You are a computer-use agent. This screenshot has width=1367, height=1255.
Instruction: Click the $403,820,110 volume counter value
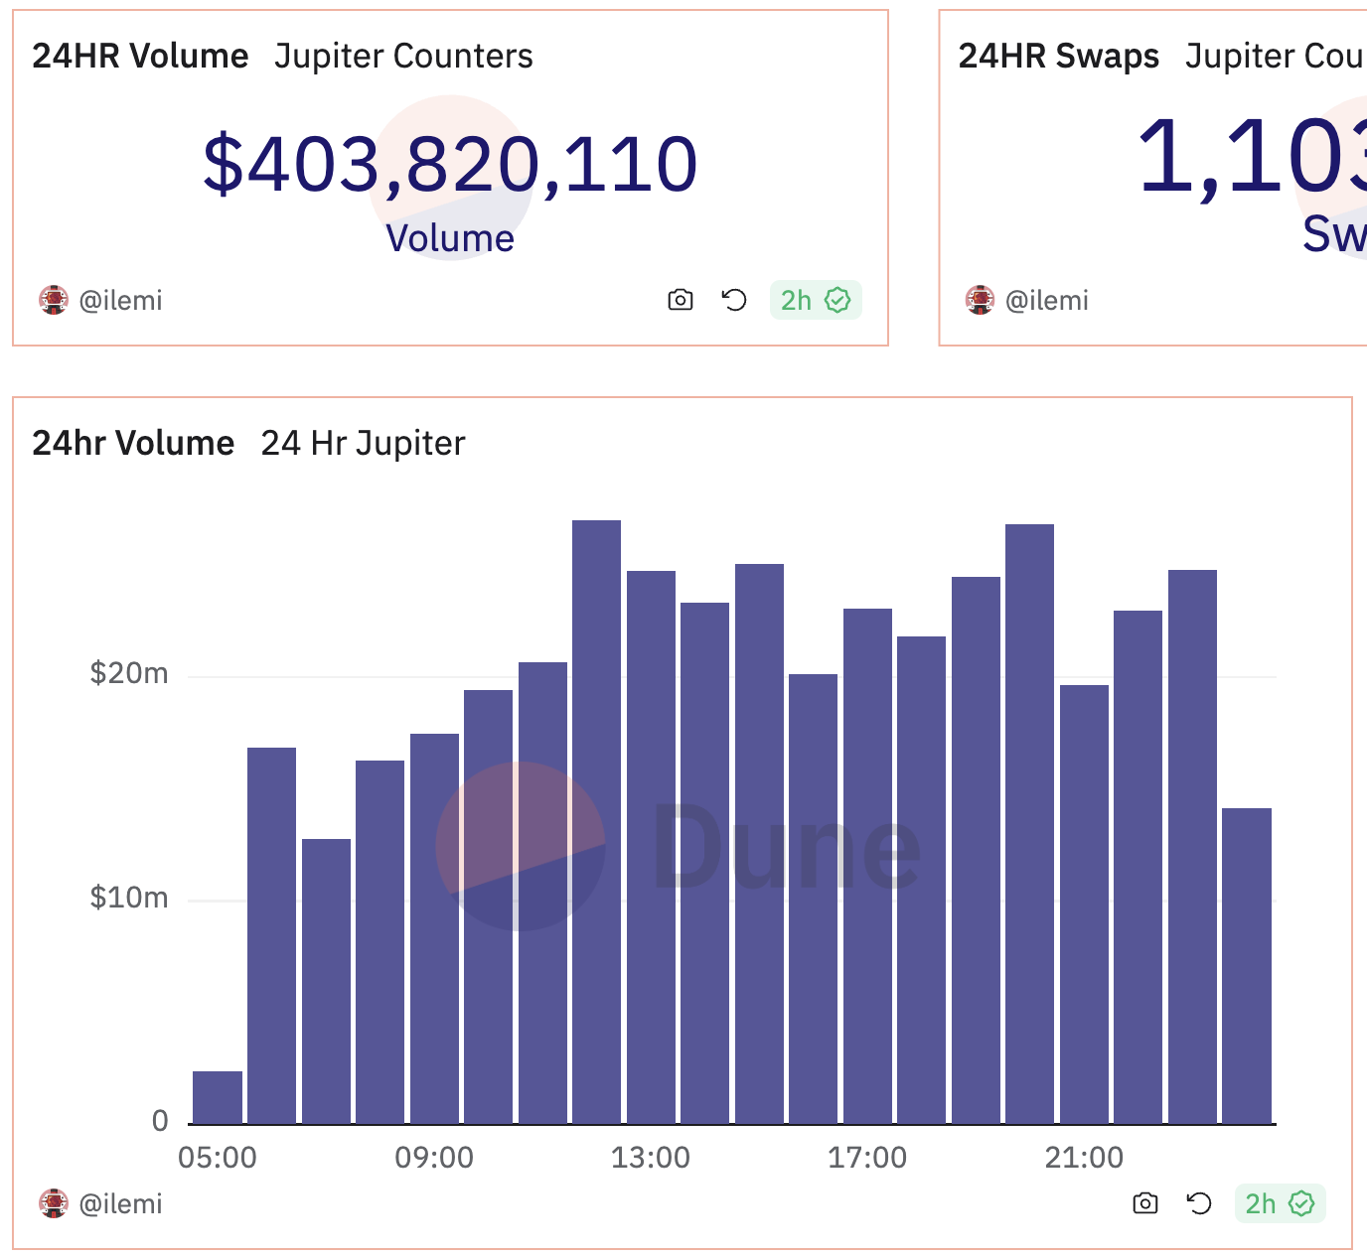click(x=450, y=164)
